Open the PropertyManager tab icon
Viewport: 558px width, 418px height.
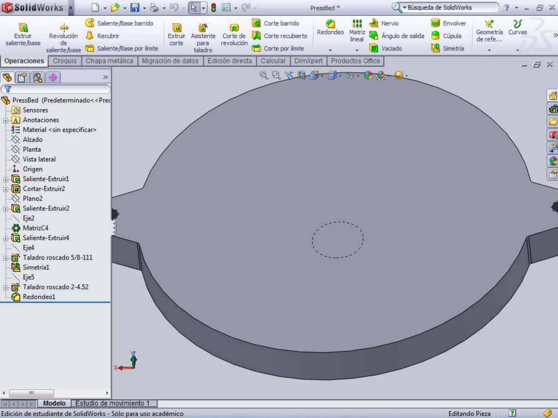point(22,78)
